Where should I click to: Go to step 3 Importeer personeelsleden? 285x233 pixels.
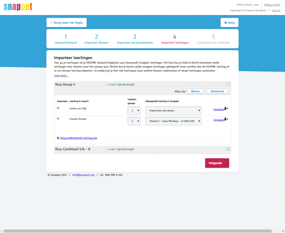point(135,39)
